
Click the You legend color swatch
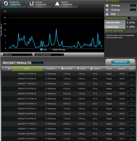coord(41,50)
